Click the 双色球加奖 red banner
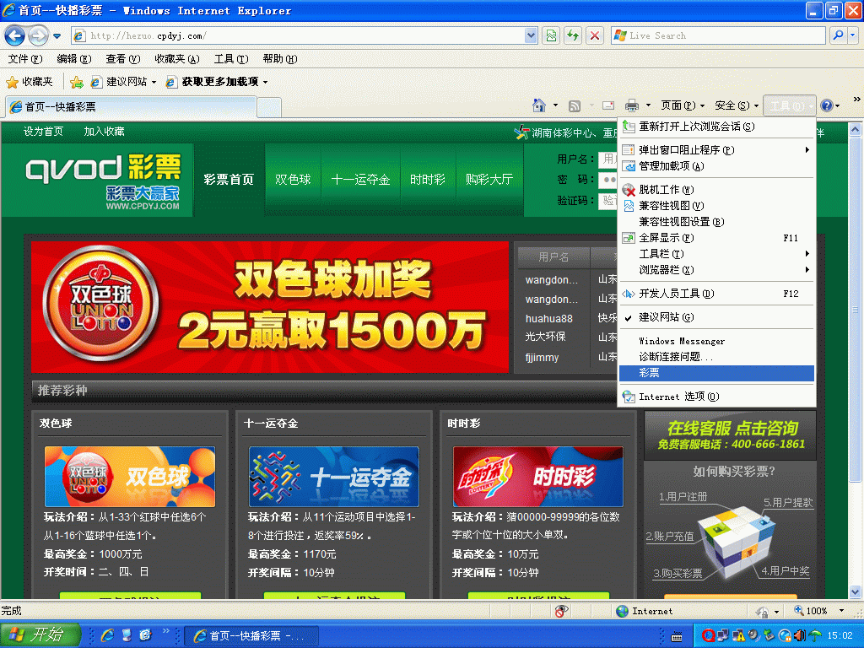The width and height of the screenshot is (864, 648). (270, 307)
